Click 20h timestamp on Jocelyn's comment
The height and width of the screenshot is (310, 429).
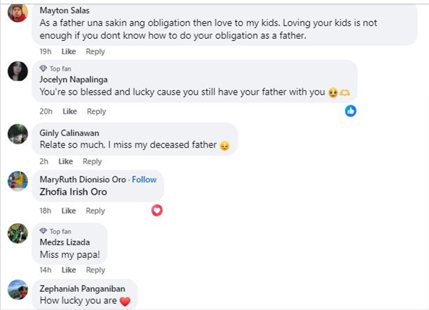coord(46,112)
